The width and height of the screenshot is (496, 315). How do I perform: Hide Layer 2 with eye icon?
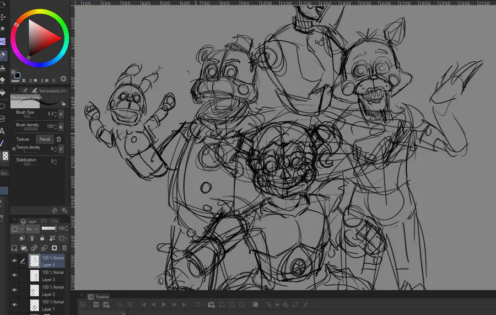click(14, 290)
